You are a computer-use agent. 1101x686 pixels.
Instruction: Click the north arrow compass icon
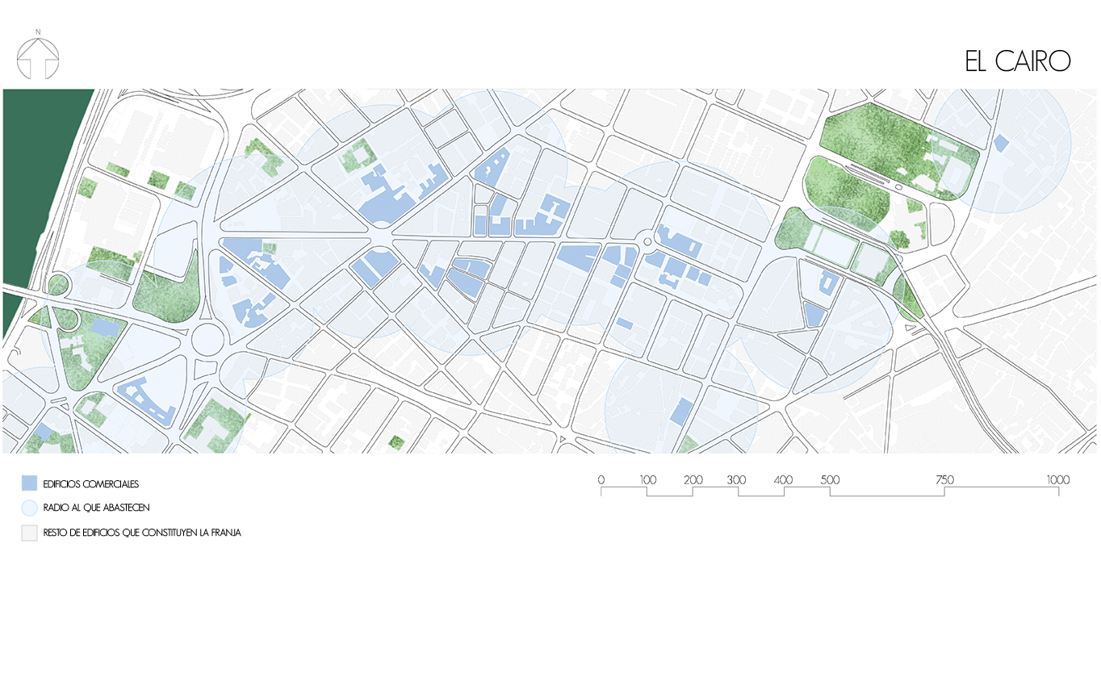pyautogui.click(x=38, y=58)
